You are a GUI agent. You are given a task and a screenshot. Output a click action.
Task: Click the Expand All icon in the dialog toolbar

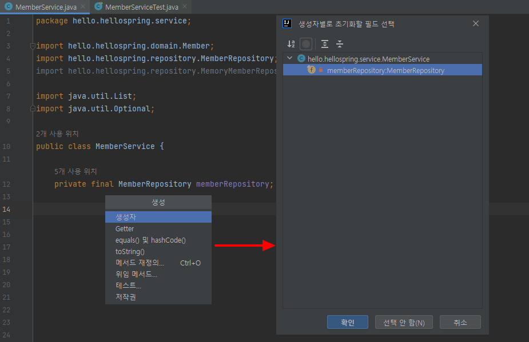(x=325, y=44)
